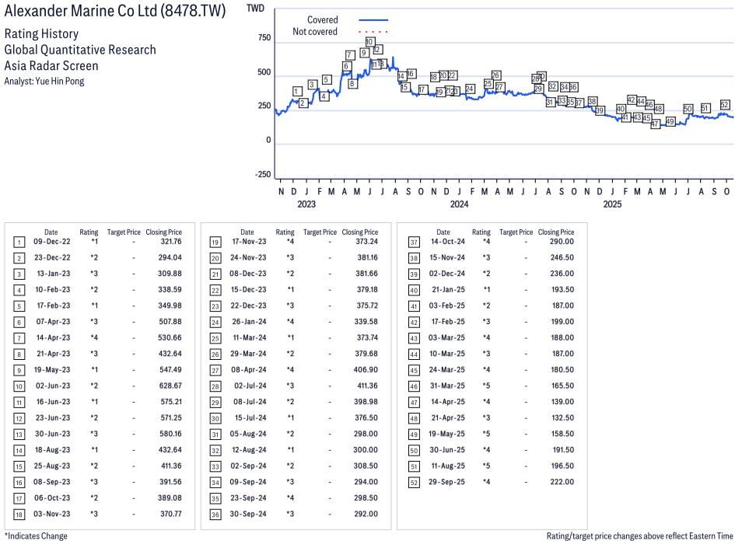Click the Asia Radar Screen heading

tap(51, 66)
